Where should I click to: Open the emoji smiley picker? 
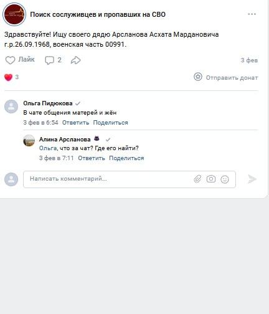(225, 179)
